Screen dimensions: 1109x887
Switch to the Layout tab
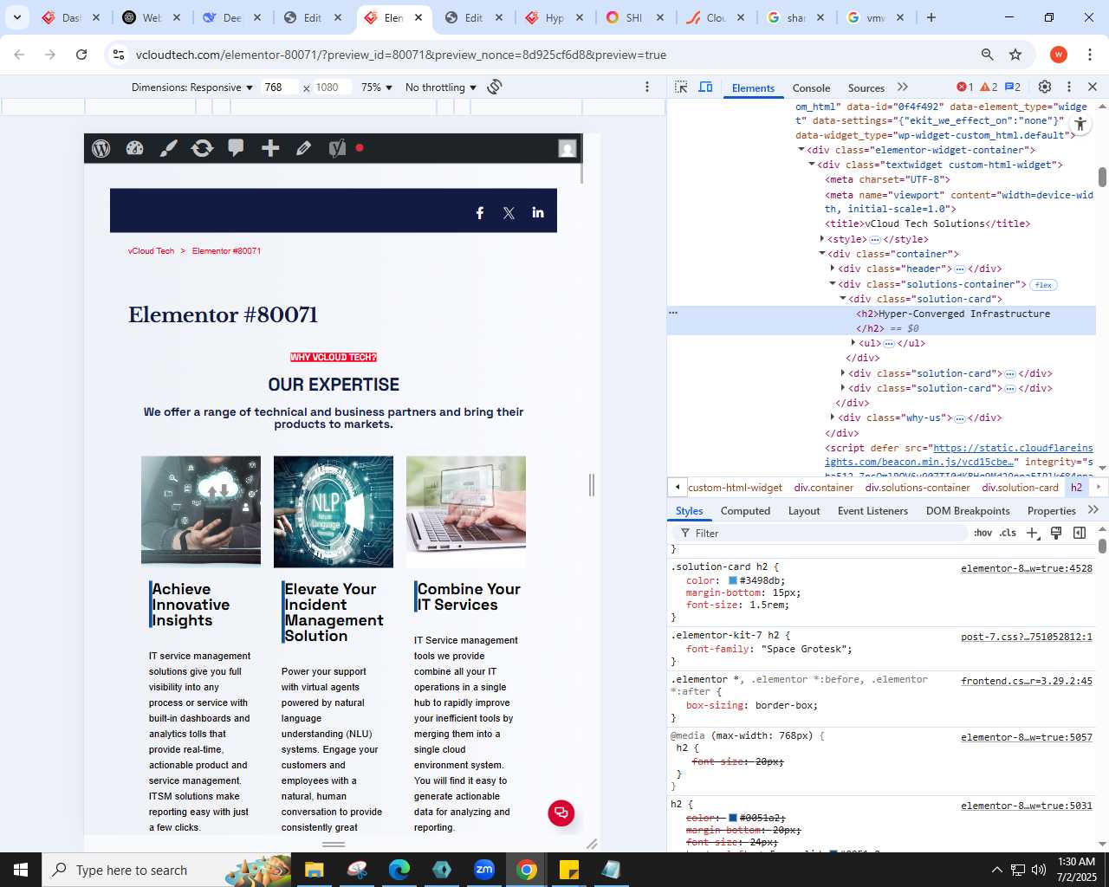804,511
